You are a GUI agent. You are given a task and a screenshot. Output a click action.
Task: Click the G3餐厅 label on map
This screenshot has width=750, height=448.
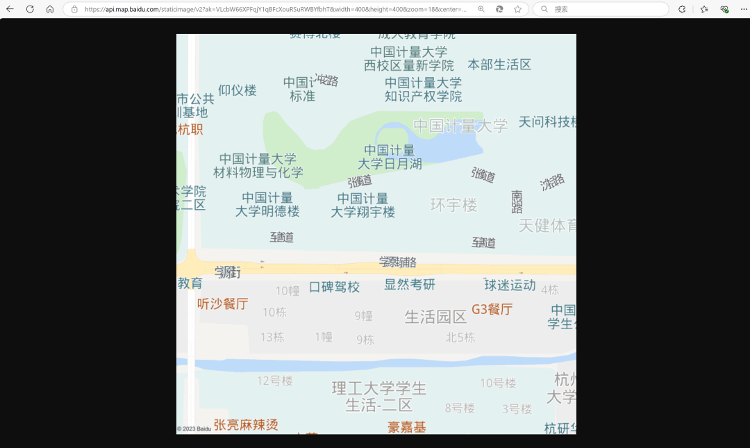[x=492, y=309]
